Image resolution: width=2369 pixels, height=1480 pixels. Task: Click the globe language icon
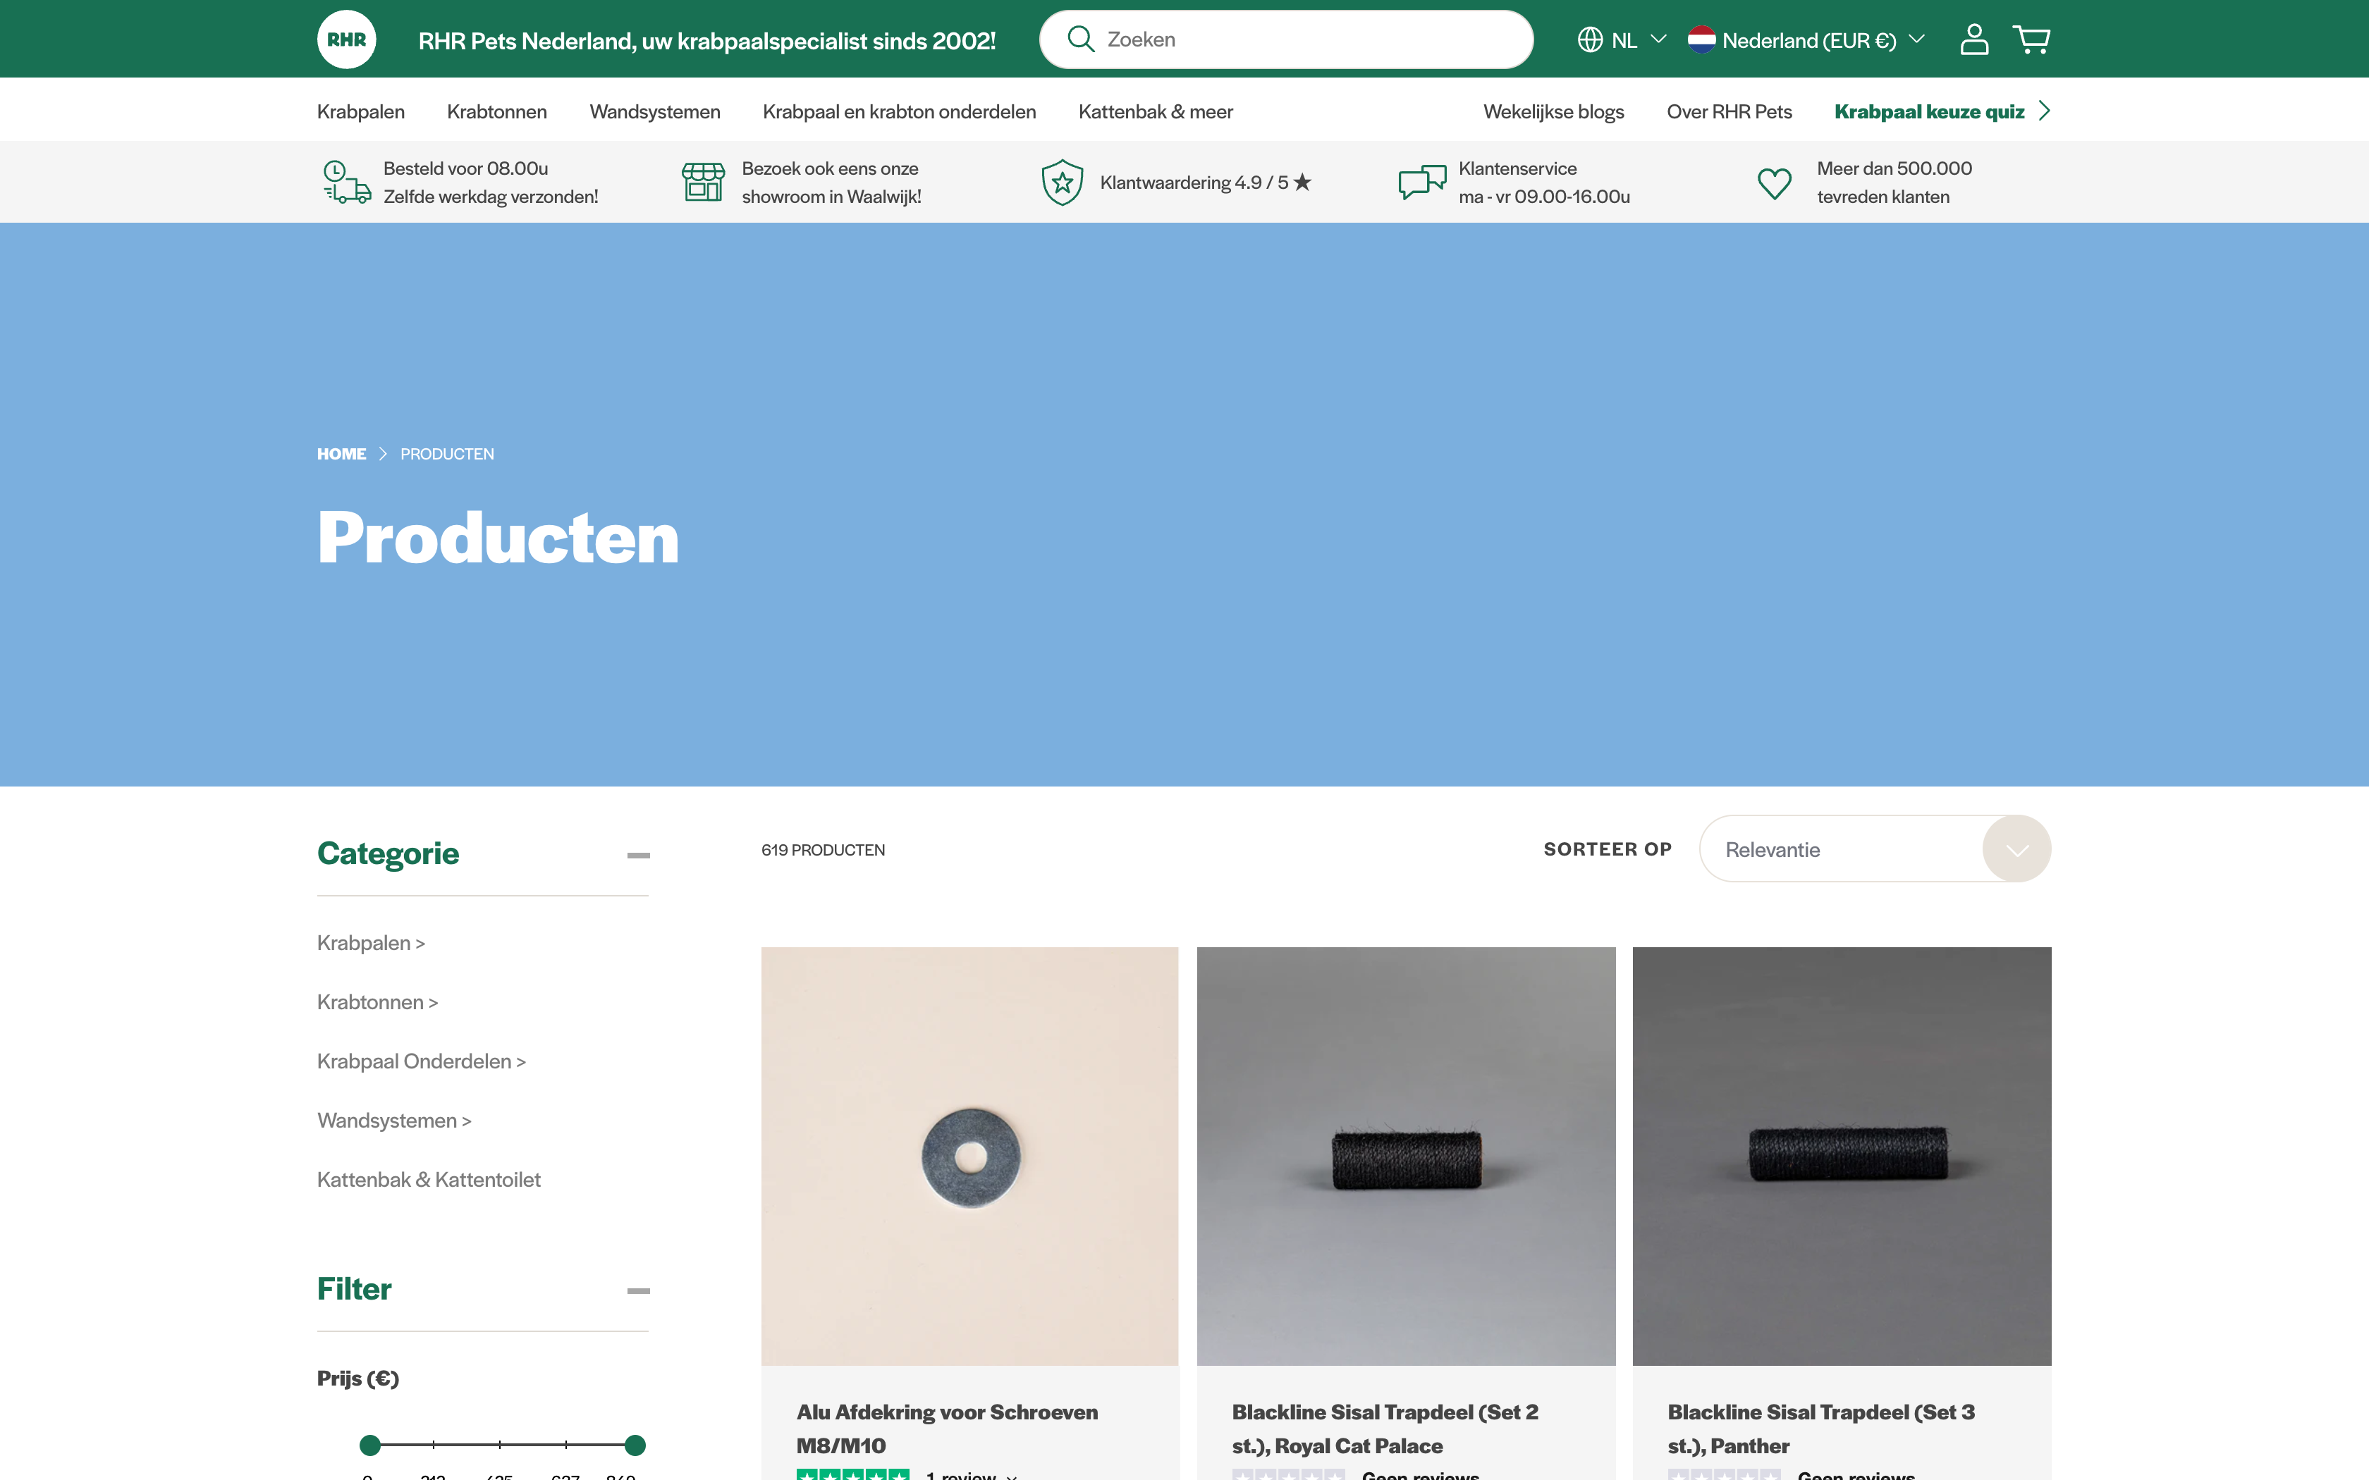click(x=1590, y=39)
